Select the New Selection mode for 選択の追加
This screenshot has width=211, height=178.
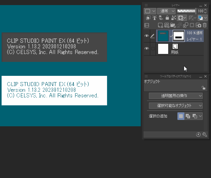(x=181, y=116)
